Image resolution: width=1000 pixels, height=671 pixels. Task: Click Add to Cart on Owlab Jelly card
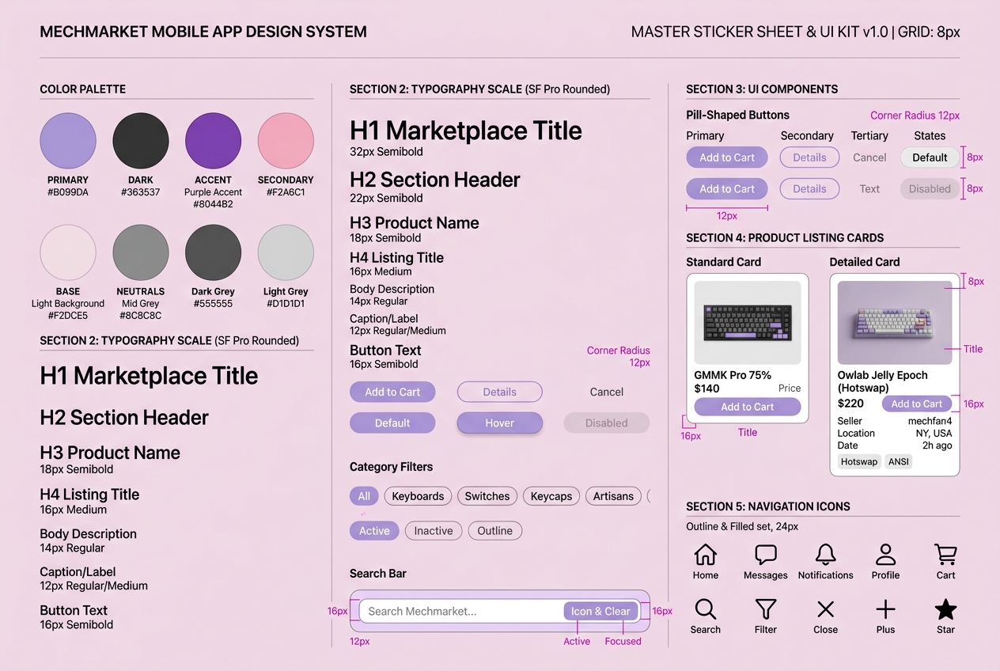click(x=917, y=404)
